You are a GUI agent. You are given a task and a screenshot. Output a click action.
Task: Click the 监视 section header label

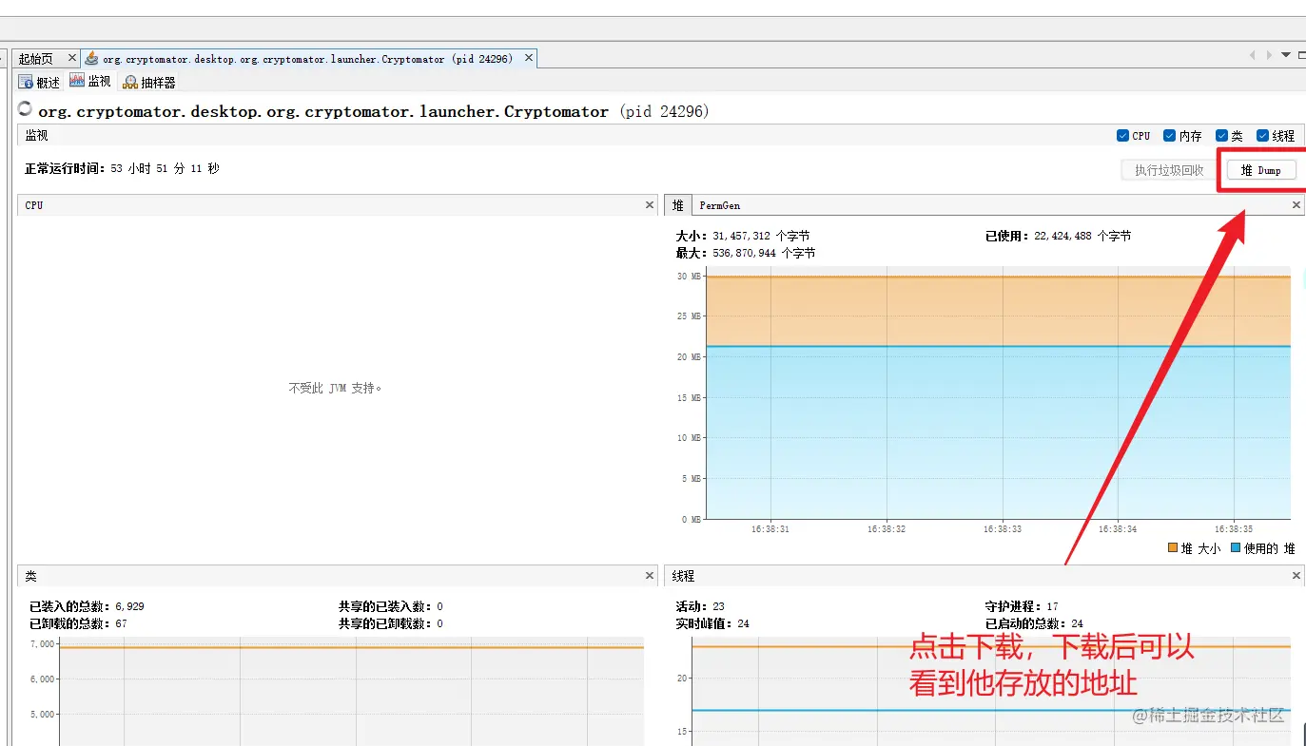[x=36, y=135]
